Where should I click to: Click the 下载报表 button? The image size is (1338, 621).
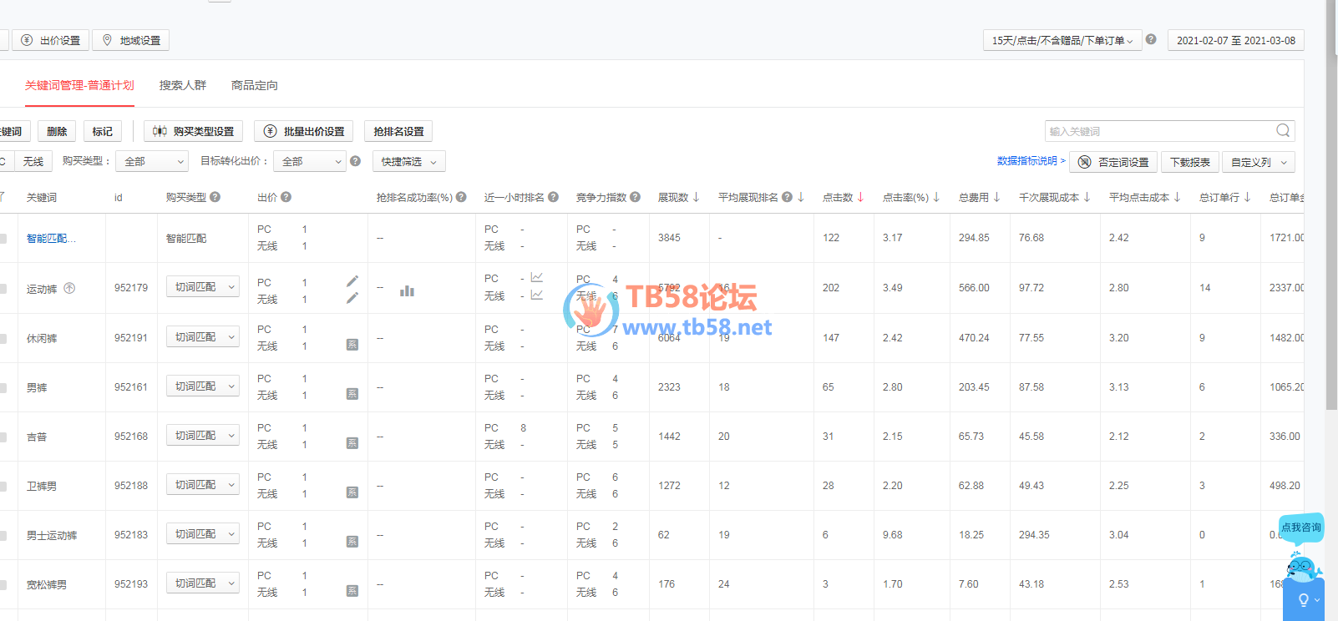tap(1189, 162)
